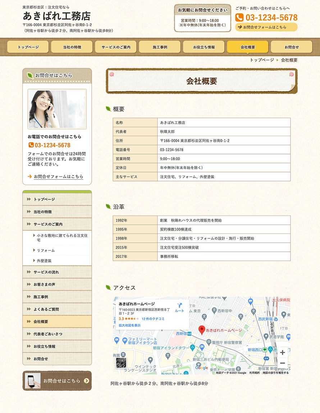
Task: Click the 3.3 star rating on the map card
Action: point(121,318)
